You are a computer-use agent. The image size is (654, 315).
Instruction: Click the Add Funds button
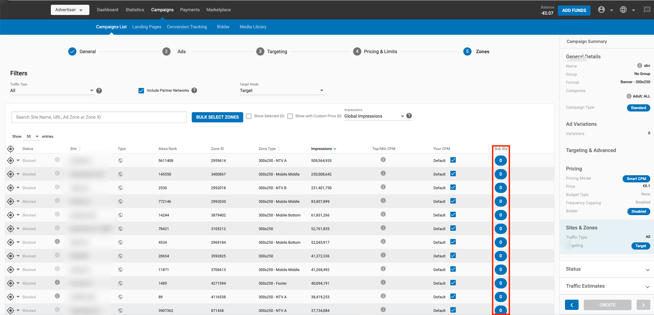click(x=574, y=11)
